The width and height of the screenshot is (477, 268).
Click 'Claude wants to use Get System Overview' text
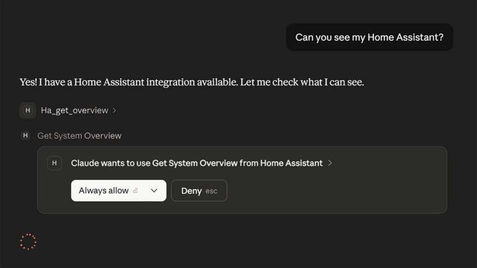point(197,163)
